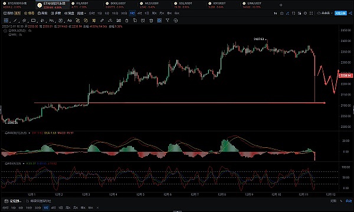Viewport: 354px width, 212px height.
Task: Select 分时 in bottom period bar
Action: coord(5,208)
